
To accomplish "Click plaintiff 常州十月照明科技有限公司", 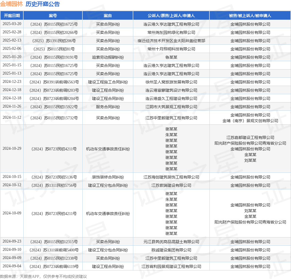I will (171, 49).
